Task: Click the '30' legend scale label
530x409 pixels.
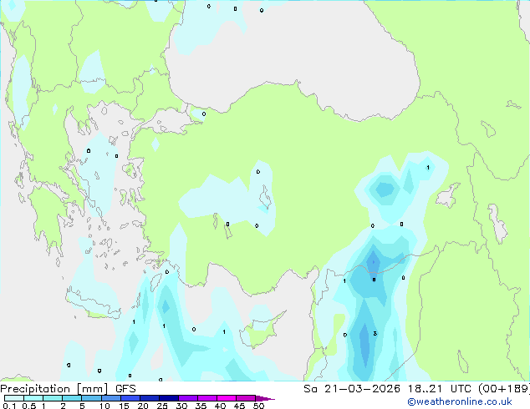Action: [x=181, y=406]
